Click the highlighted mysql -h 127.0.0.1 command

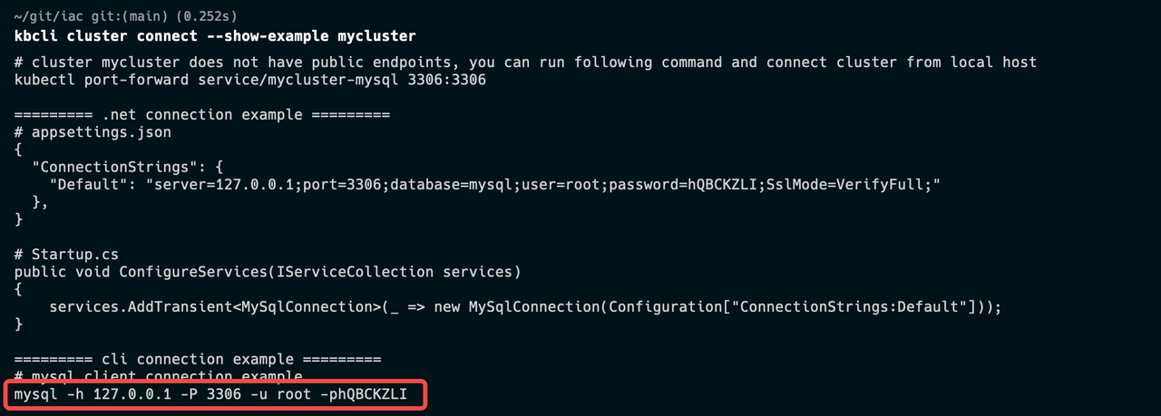pyautogui.click(x=210, y=395)
